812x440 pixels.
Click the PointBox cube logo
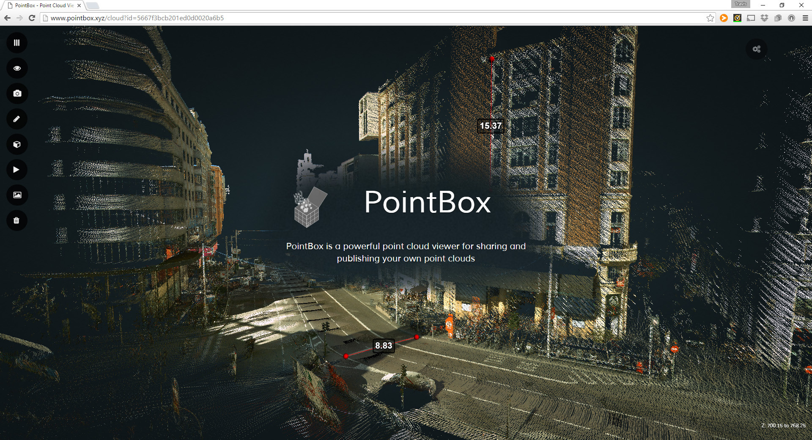[311, 207]
